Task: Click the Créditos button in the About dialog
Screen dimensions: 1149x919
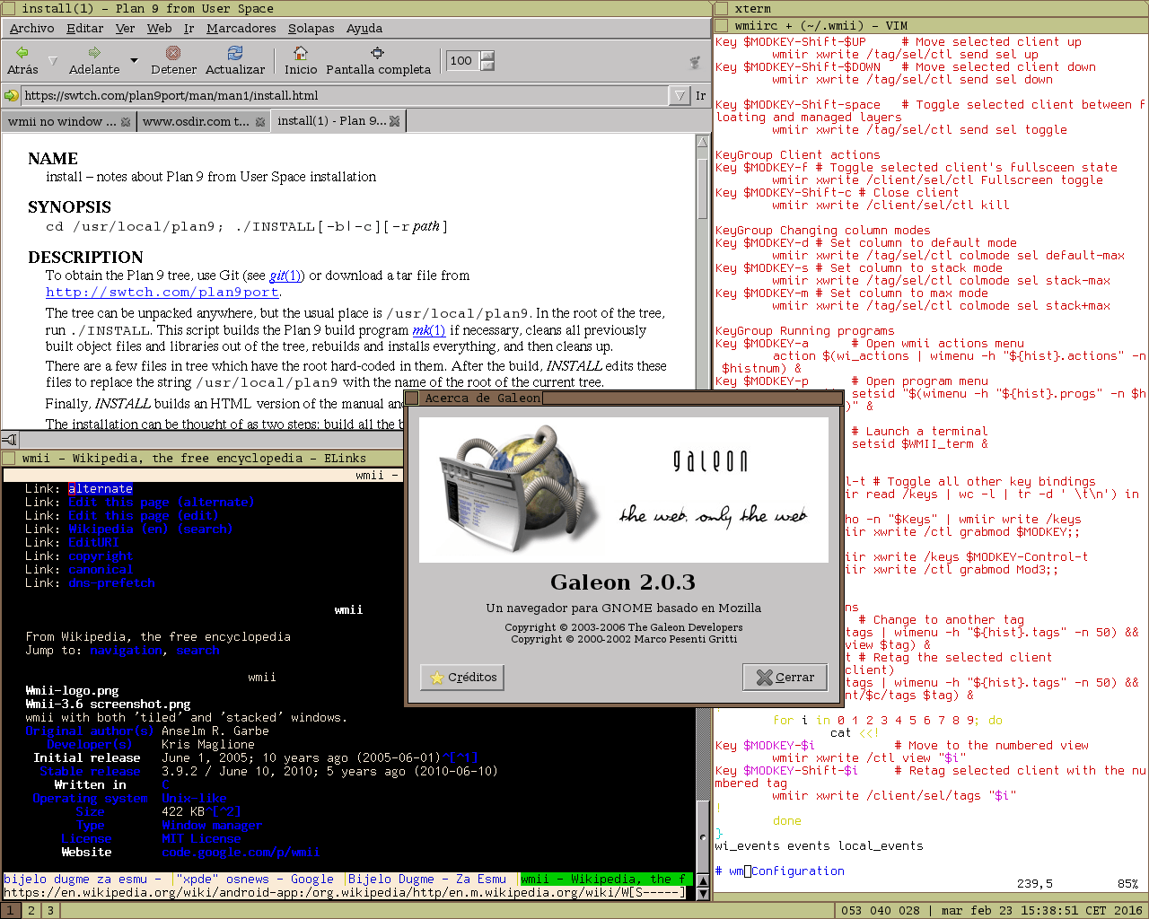Action: coord(462,678)
